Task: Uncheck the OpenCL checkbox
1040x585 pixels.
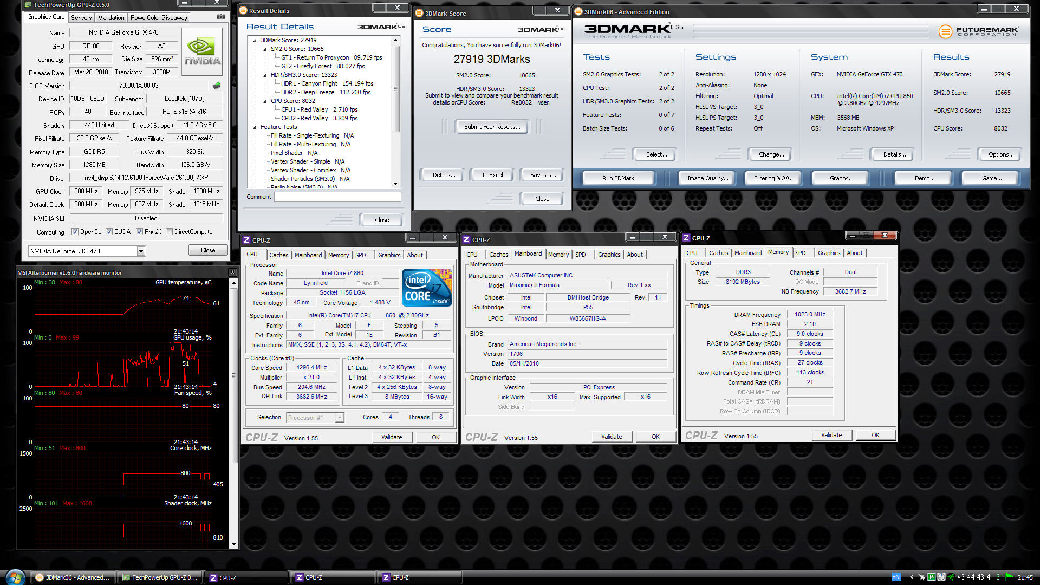Action: click(x=75, y=232)
